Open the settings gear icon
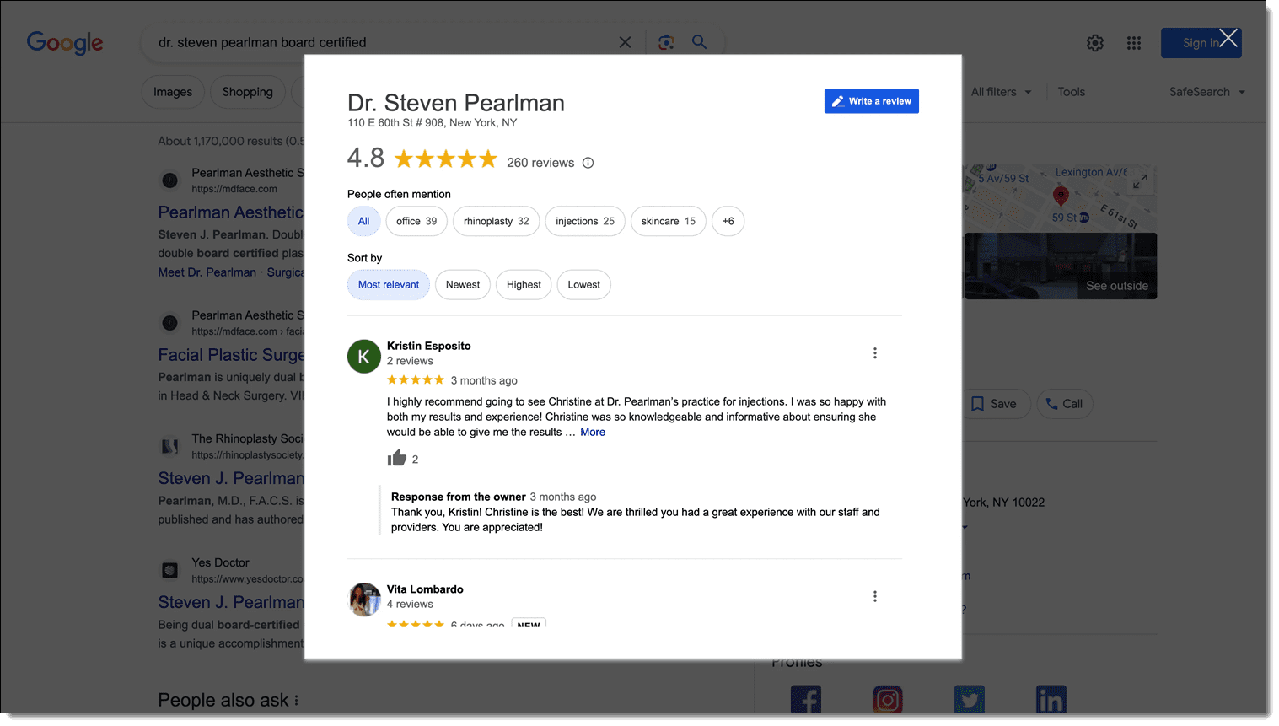This screenshot has height=726, width=1279. coord(1094,43)
